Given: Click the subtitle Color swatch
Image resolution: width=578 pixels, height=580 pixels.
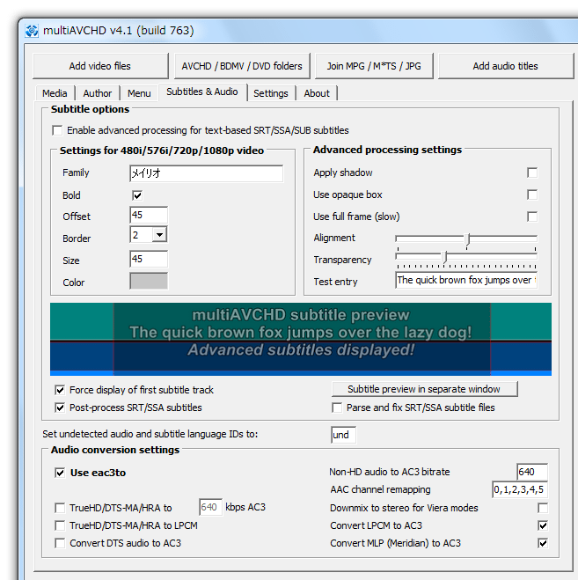Looking at the screenshot, I should point(149,281).
